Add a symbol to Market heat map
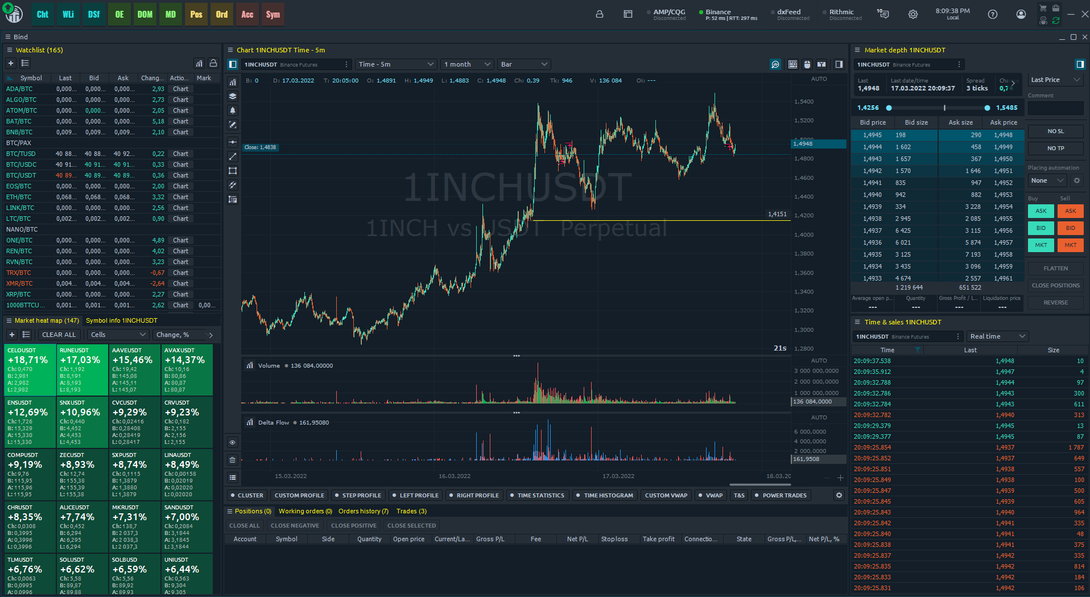This screenshot has height=597, width=1090. coord(11,335)
